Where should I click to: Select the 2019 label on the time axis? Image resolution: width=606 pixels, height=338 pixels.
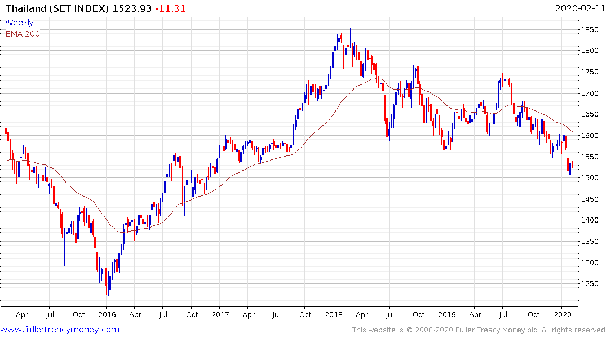pyautogui.click(x=447, y=315)
